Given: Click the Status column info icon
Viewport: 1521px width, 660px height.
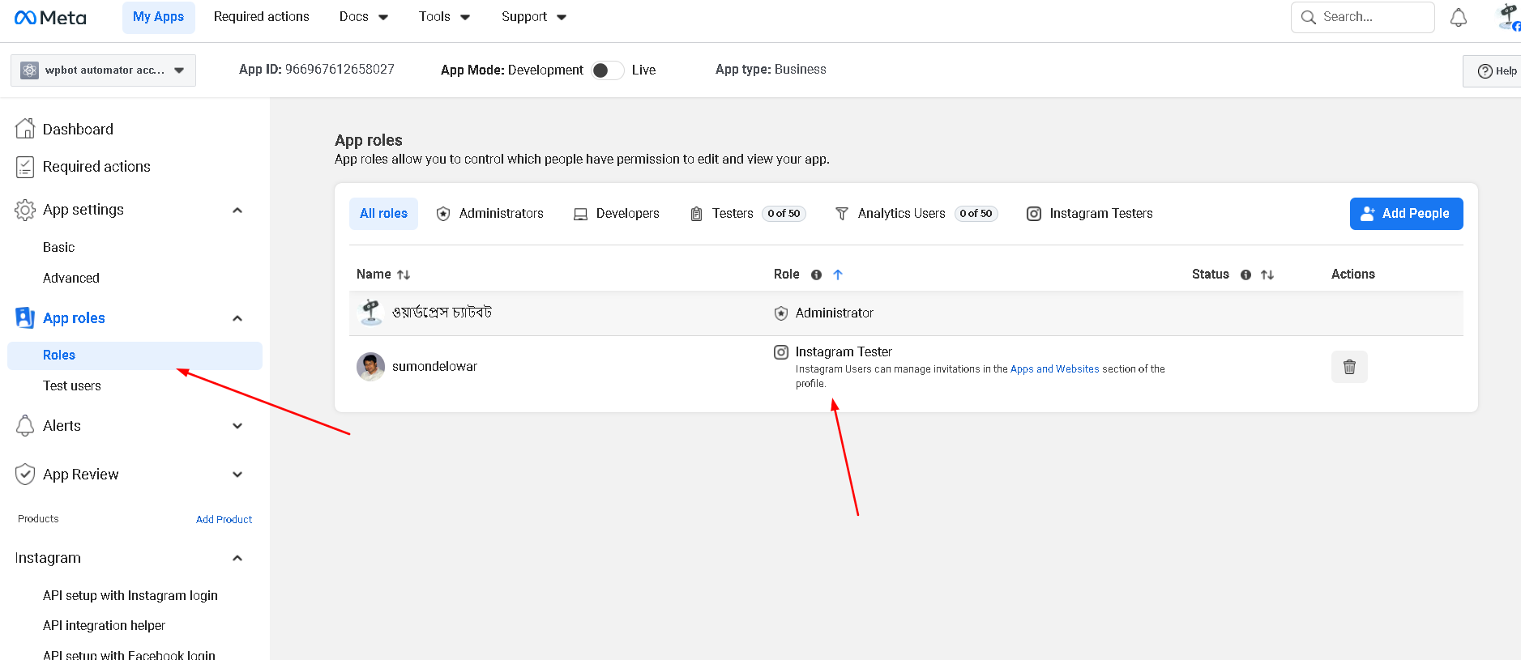Looking at the screenshot, I should pyautogui.click(x=1245, y=275).
